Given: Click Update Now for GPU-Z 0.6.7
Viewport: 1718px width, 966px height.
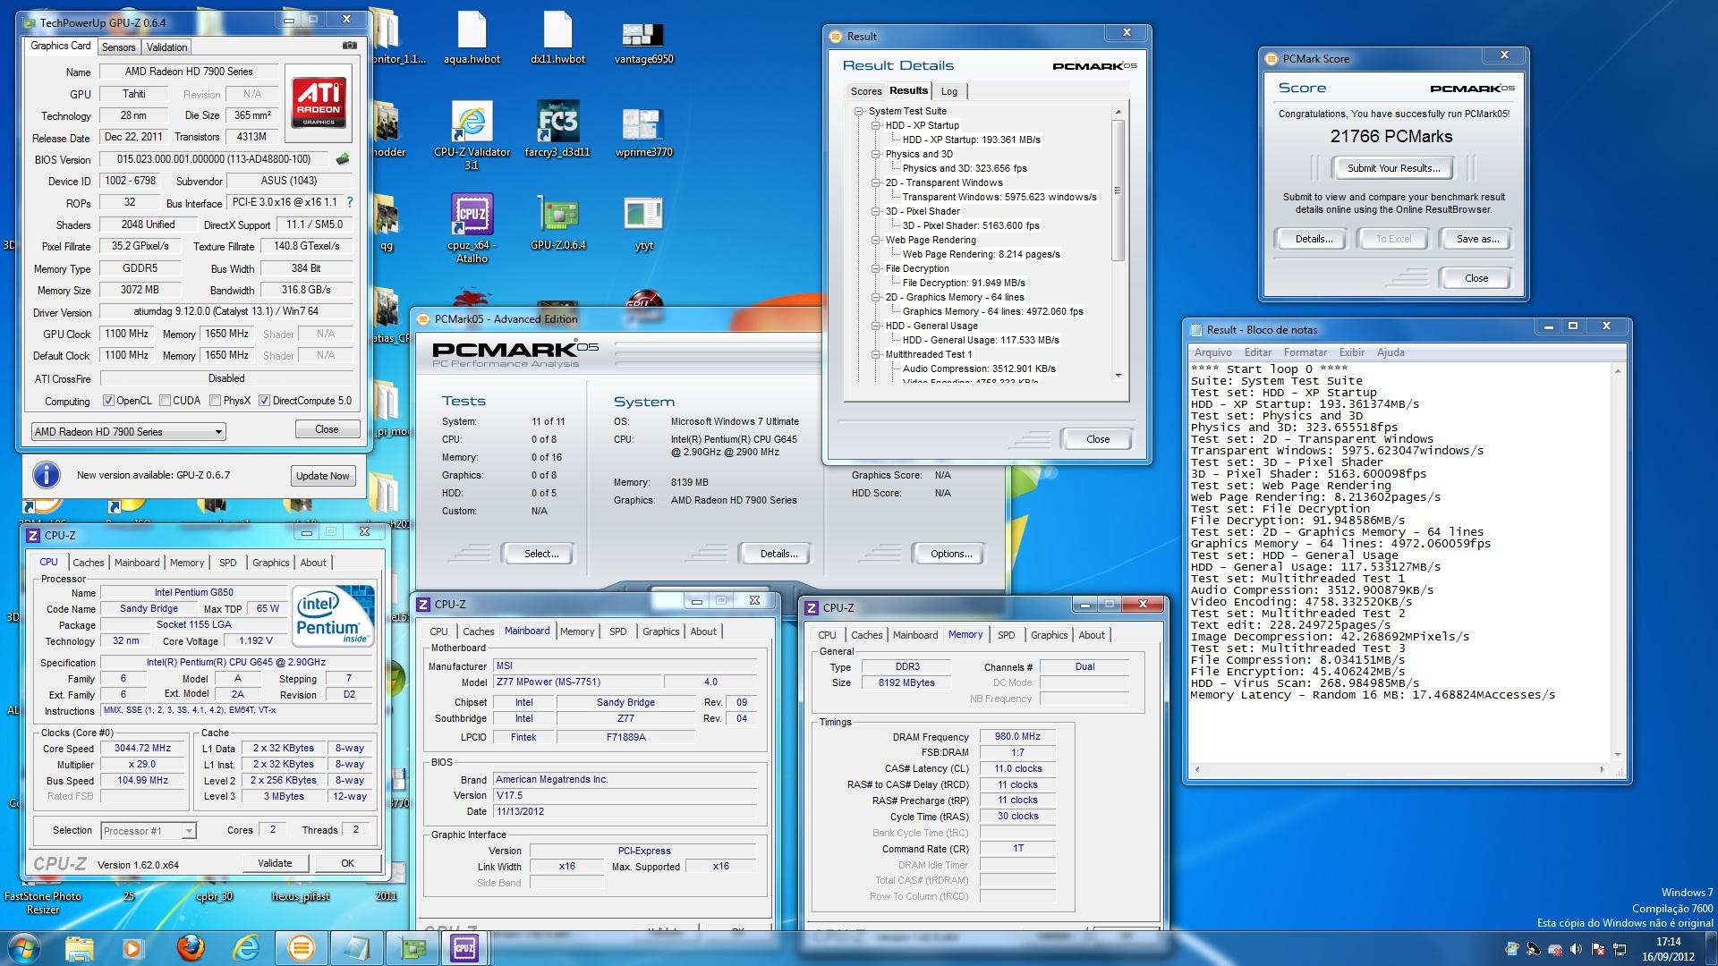Looking at the screenshot, I should (x=322, y=476).
